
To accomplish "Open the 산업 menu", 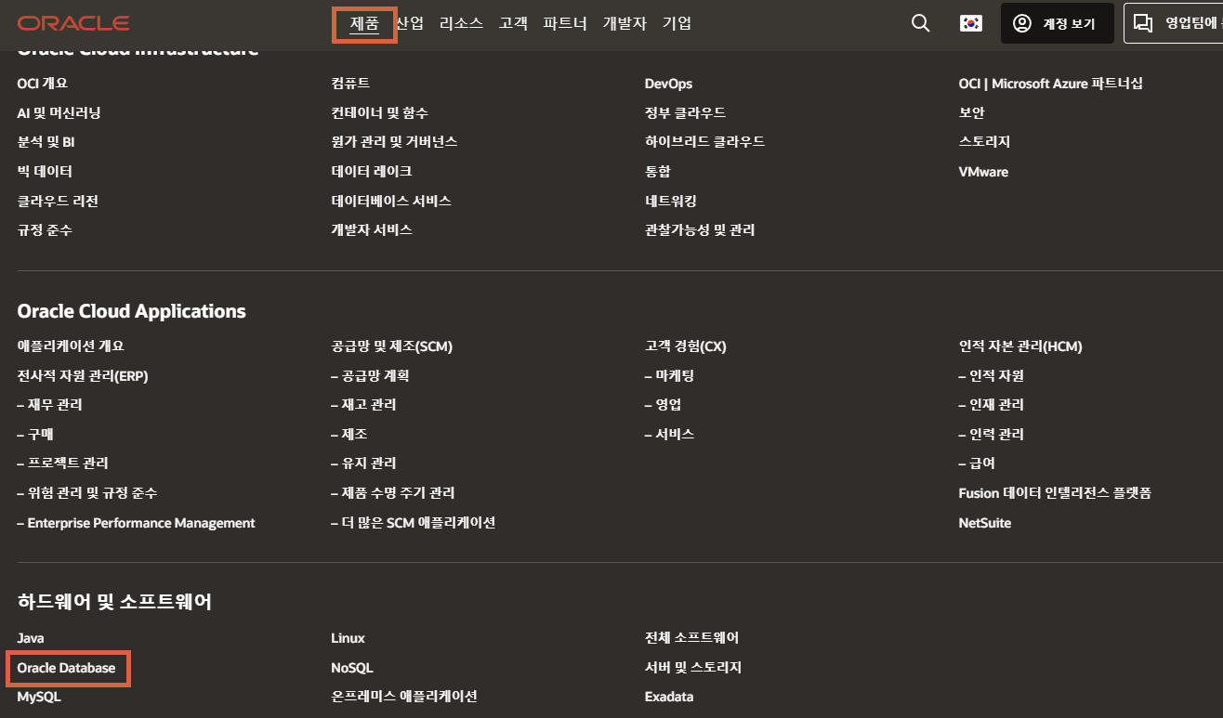I will pos(410,23).
